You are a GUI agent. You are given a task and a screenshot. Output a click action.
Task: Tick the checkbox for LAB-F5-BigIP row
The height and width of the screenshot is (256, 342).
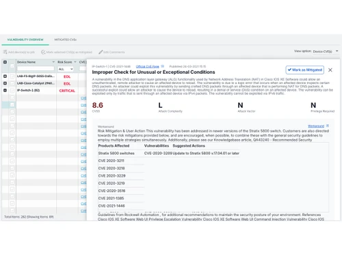point(12,76)
